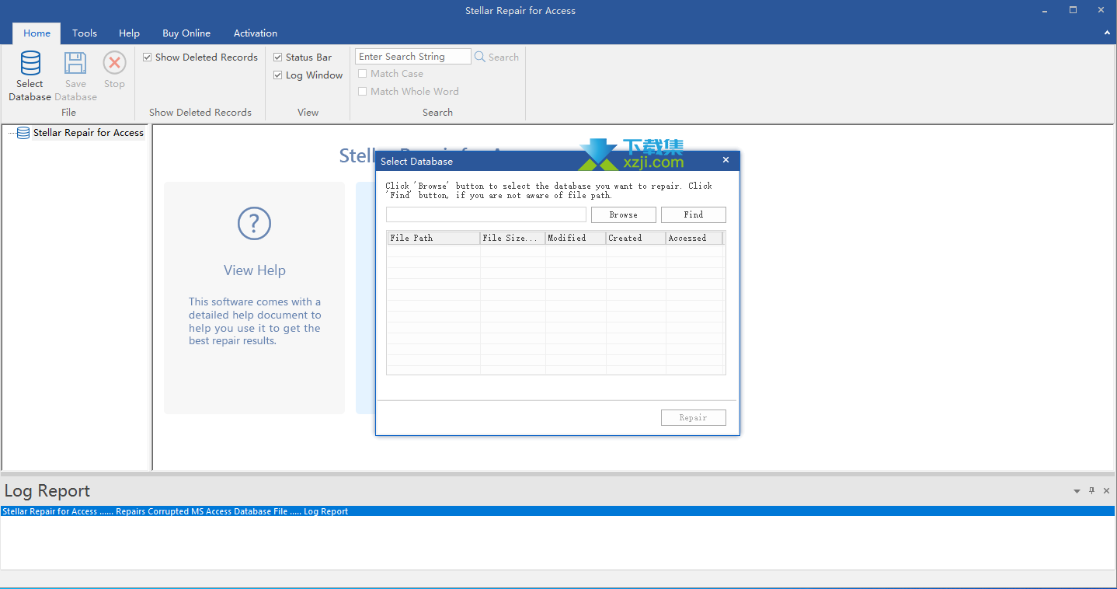Select the Stellar Repair for Access tree item

pos(89,133)
